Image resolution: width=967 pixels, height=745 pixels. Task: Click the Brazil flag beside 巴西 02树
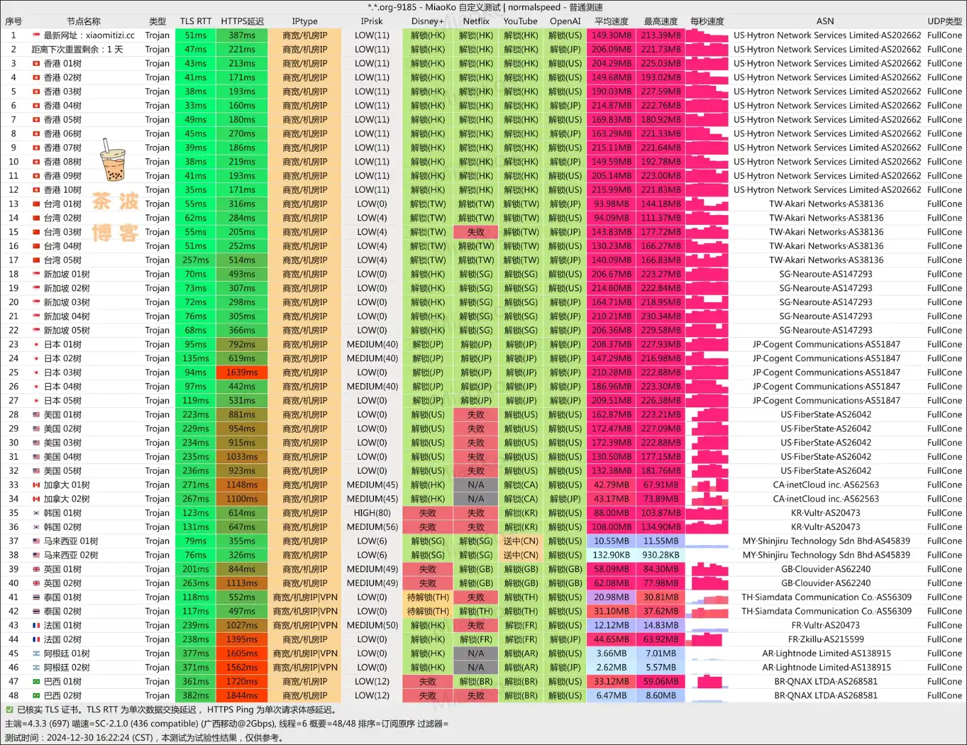36,695
